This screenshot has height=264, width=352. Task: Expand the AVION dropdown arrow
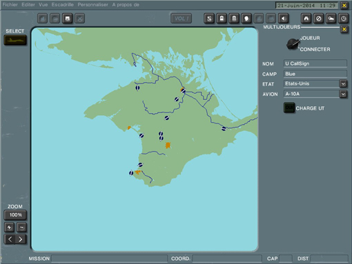(x=343, y=94)
